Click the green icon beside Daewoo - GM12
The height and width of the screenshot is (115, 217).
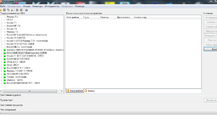click(x=4, y=80)
